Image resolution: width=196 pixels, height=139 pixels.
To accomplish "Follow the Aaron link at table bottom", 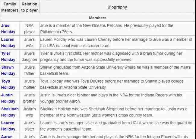I will coord(7,137).
